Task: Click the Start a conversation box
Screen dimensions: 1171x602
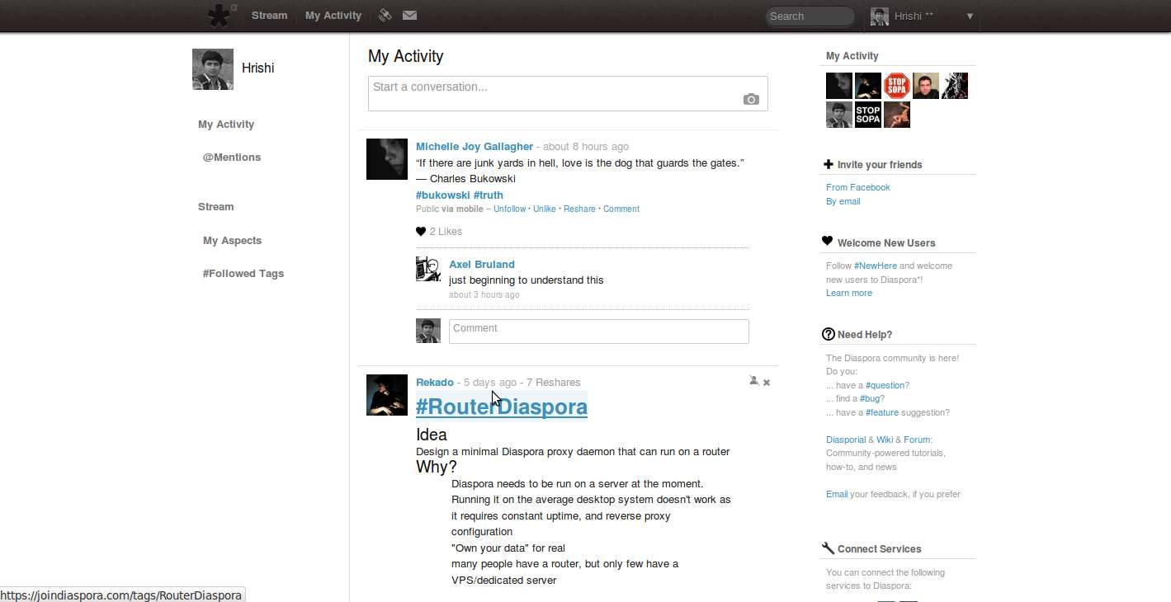Action: click(553, 87)
